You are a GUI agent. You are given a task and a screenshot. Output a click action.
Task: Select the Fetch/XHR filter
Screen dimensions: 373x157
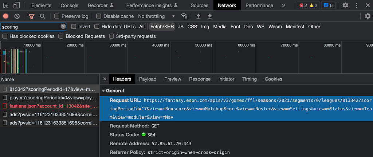coord(162,26)
